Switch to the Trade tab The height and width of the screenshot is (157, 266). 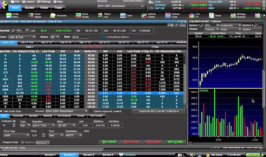(58, 8)
